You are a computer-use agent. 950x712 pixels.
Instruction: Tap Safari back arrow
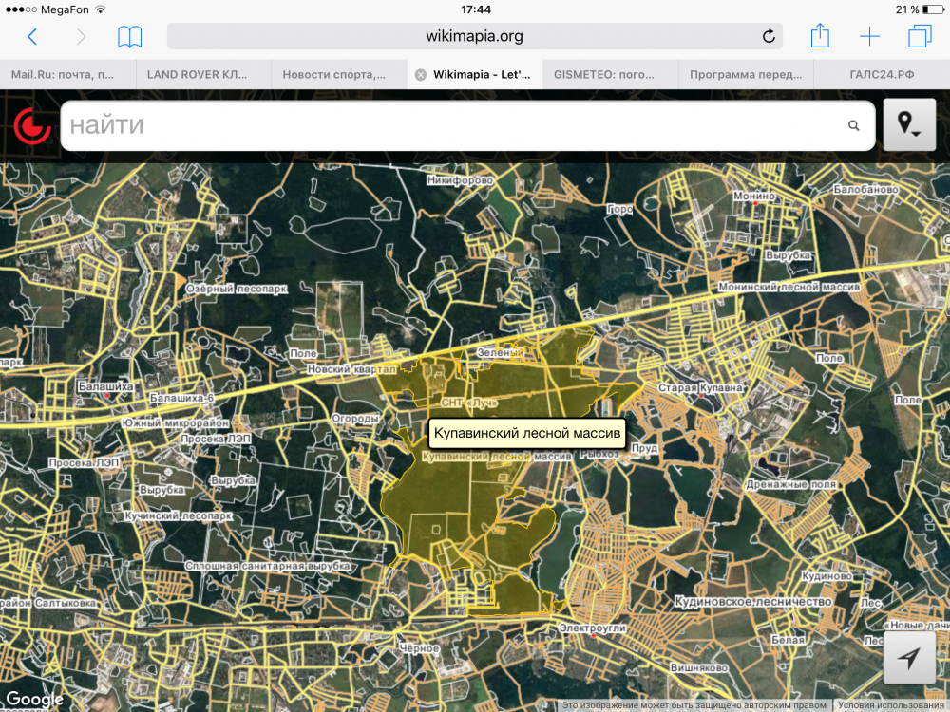point(32,37)
